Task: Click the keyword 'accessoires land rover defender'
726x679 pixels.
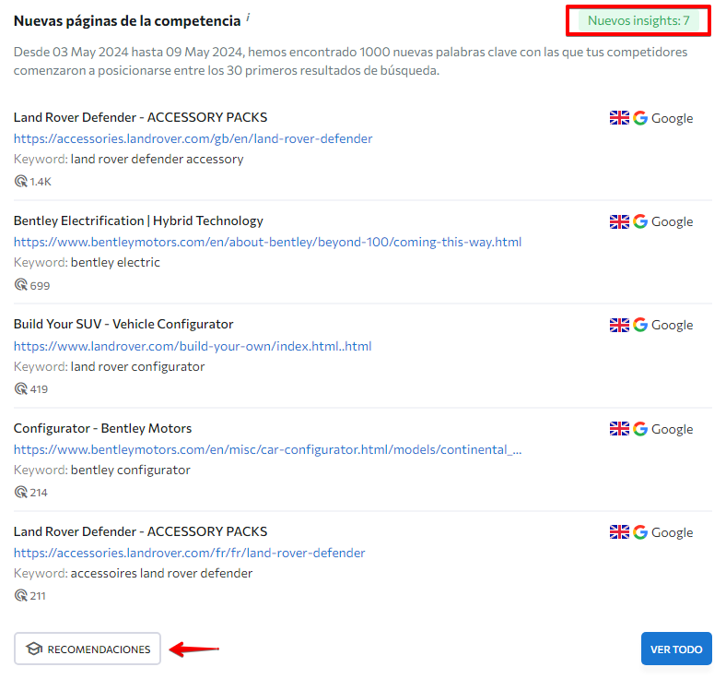Action: click(161, 573)
